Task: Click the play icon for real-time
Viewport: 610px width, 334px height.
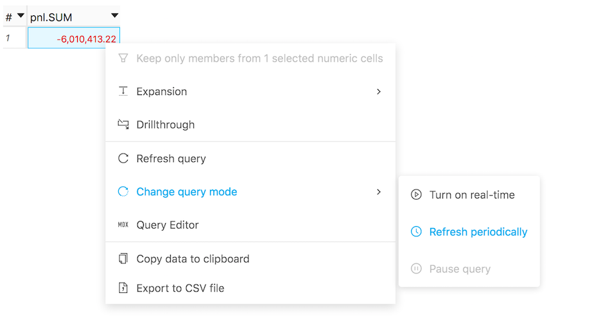Action: (x=416, y=195)
